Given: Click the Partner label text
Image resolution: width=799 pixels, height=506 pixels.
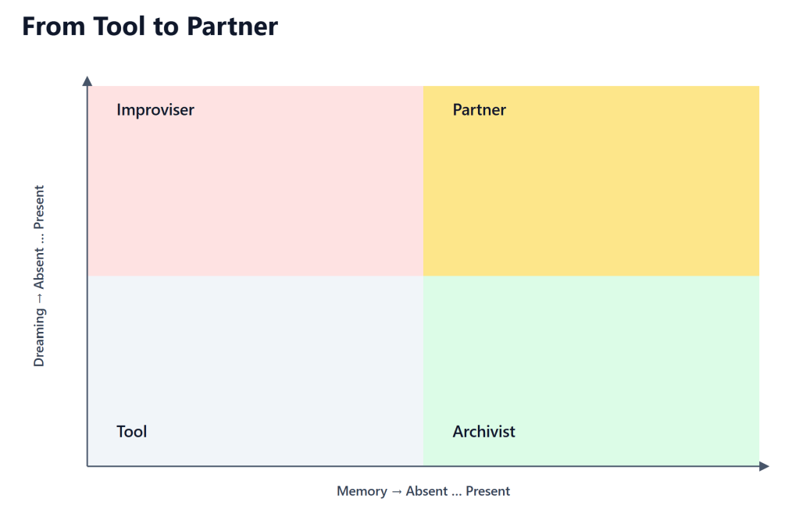Looking at the screenshot, I should (x=479, y=110).
